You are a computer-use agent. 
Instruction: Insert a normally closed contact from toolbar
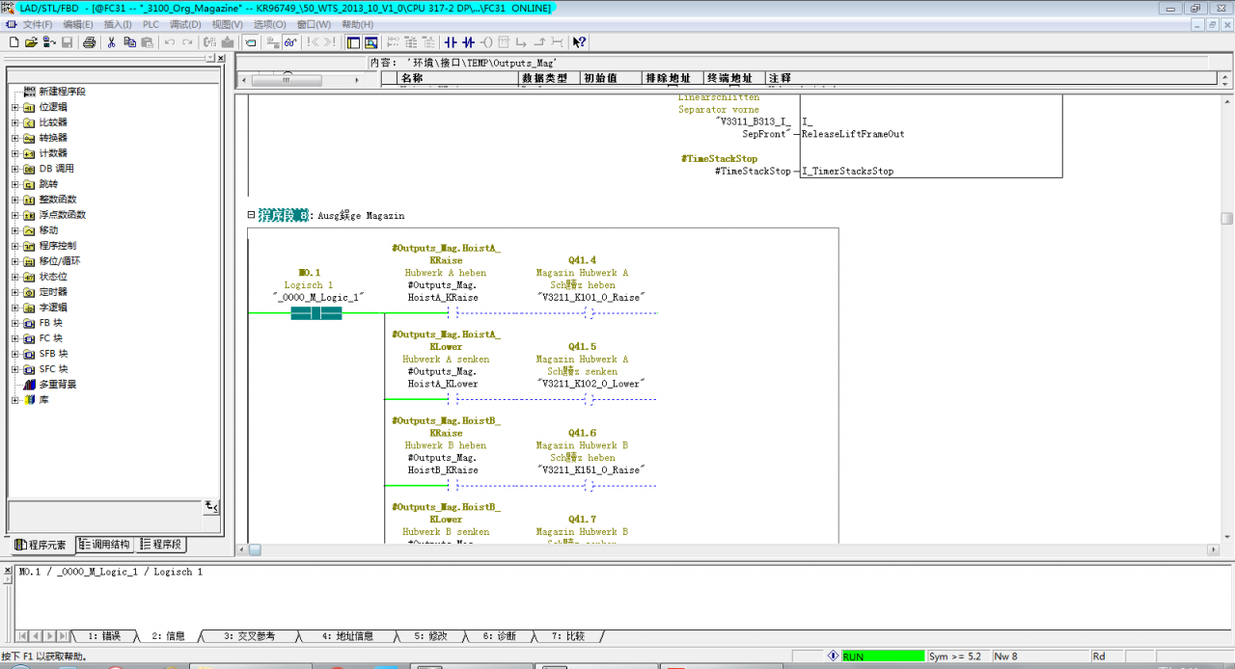click(x=468, y=42)
